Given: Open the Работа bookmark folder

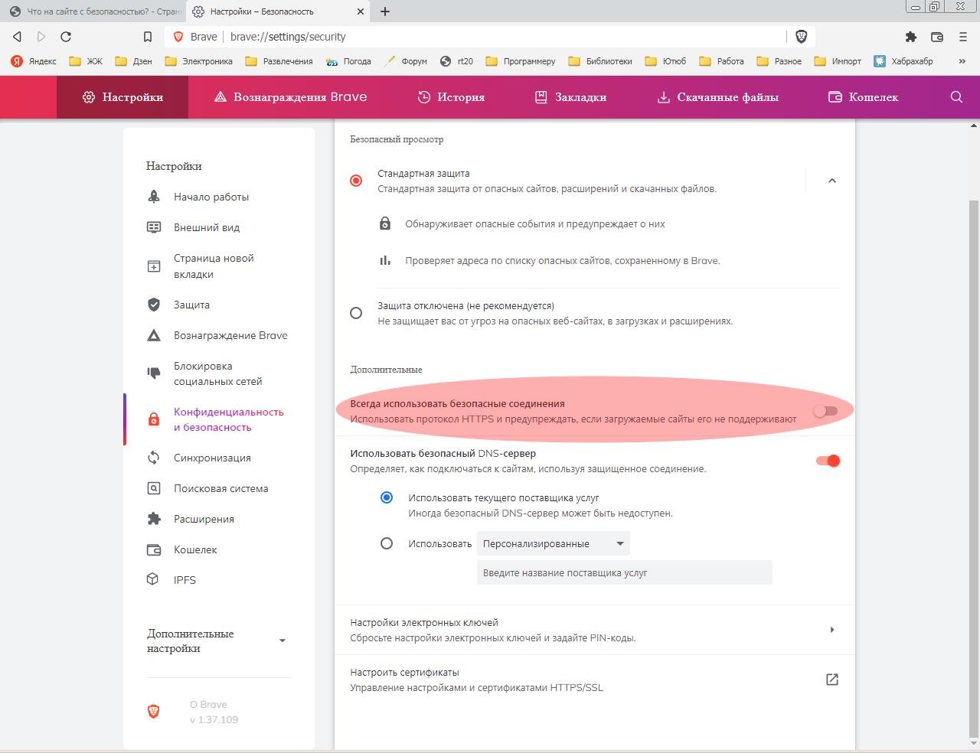Looking at the screenshot, I should (722, 61).
